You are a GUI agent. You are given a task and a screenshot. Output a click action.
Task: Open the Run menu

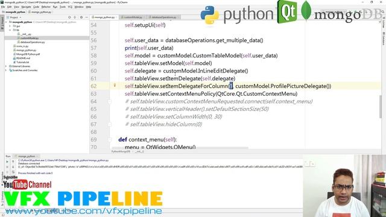click(55, 7)
